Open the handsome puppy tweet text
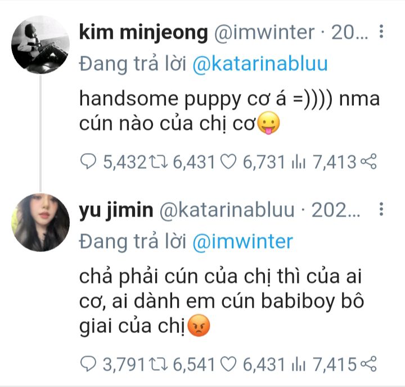Screen dimensions: 405x387 pyautogui.click(x=229, y=111)
